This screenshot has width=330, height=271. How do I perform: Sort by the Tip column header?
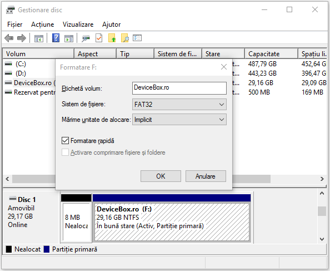[x=136, y=54]
